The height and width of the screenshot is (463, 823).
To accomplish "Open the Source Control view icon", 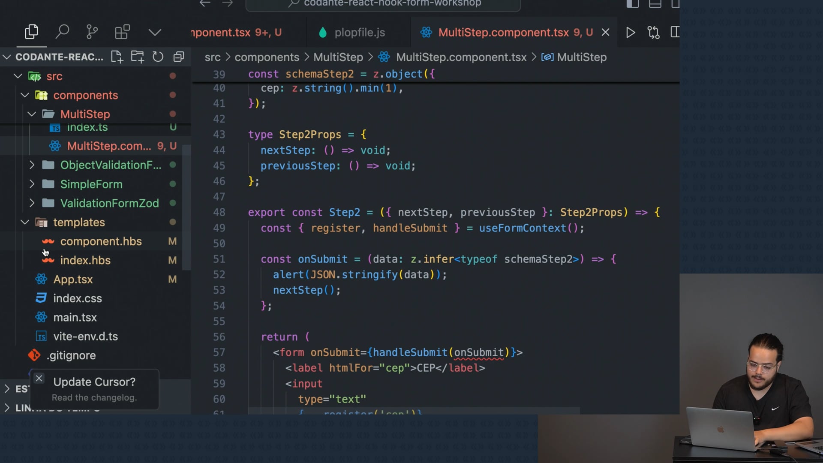I will (x=92, y=32).
